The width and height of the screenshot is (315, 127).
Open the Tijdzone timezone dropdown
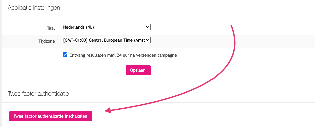point(106,40)
